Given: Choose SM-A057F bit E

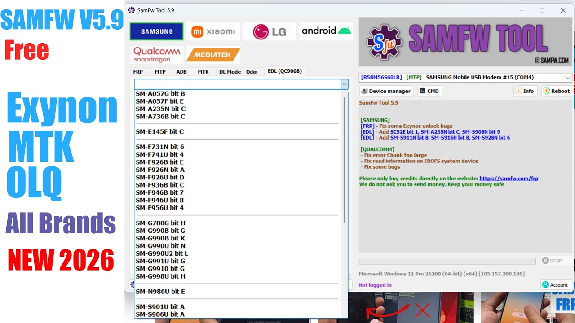Looking at the screenshot, I should [159, 101].
